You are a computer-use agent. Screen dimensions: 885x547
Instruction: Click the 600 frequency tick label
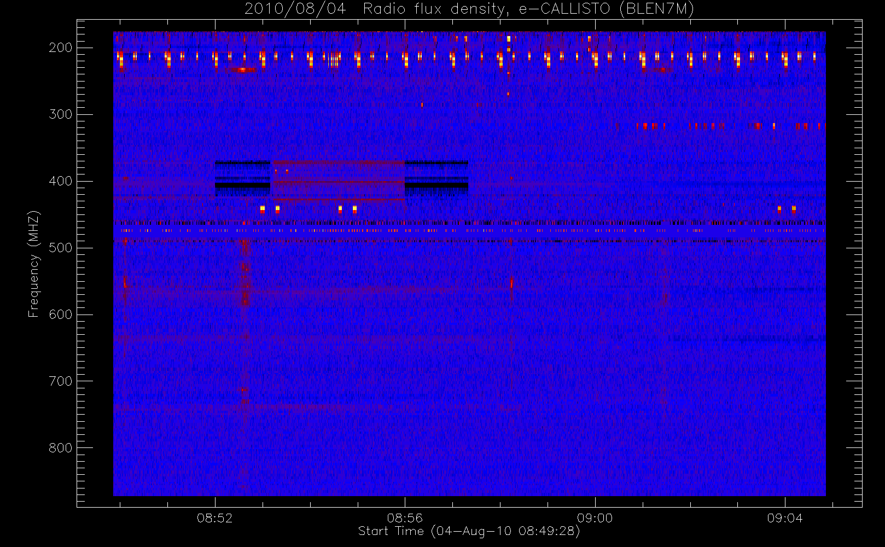[x=60, y=315]
